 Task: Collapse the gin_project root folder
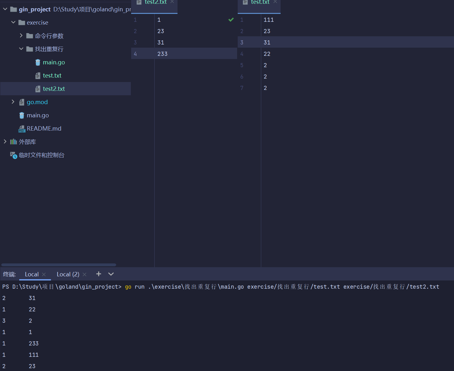tap(5, 9)
